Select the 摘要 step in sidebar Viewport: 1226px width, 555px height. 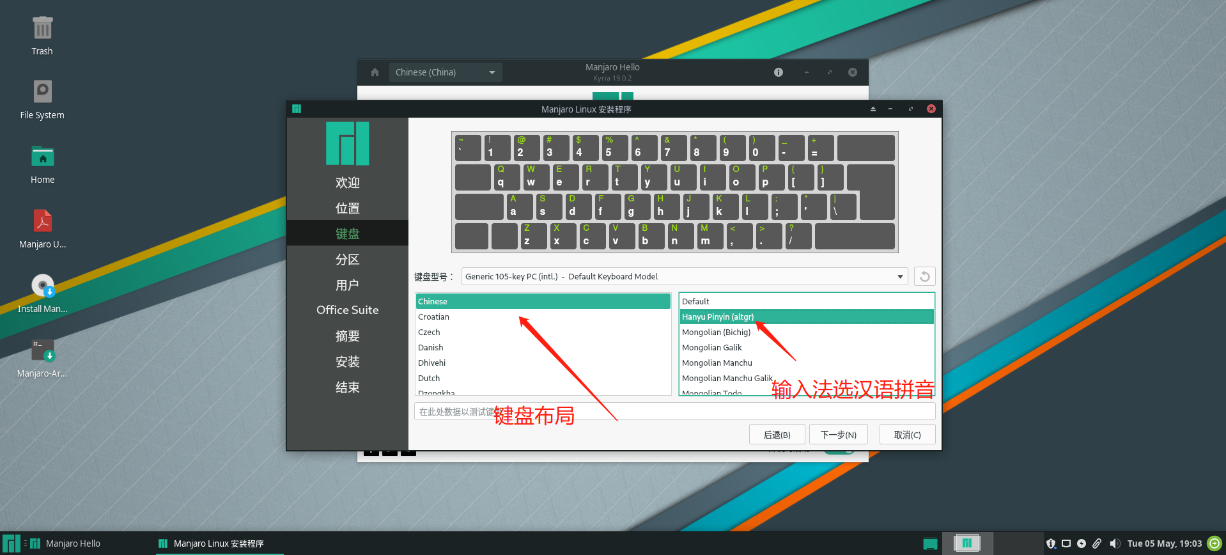tap(347, 336)
